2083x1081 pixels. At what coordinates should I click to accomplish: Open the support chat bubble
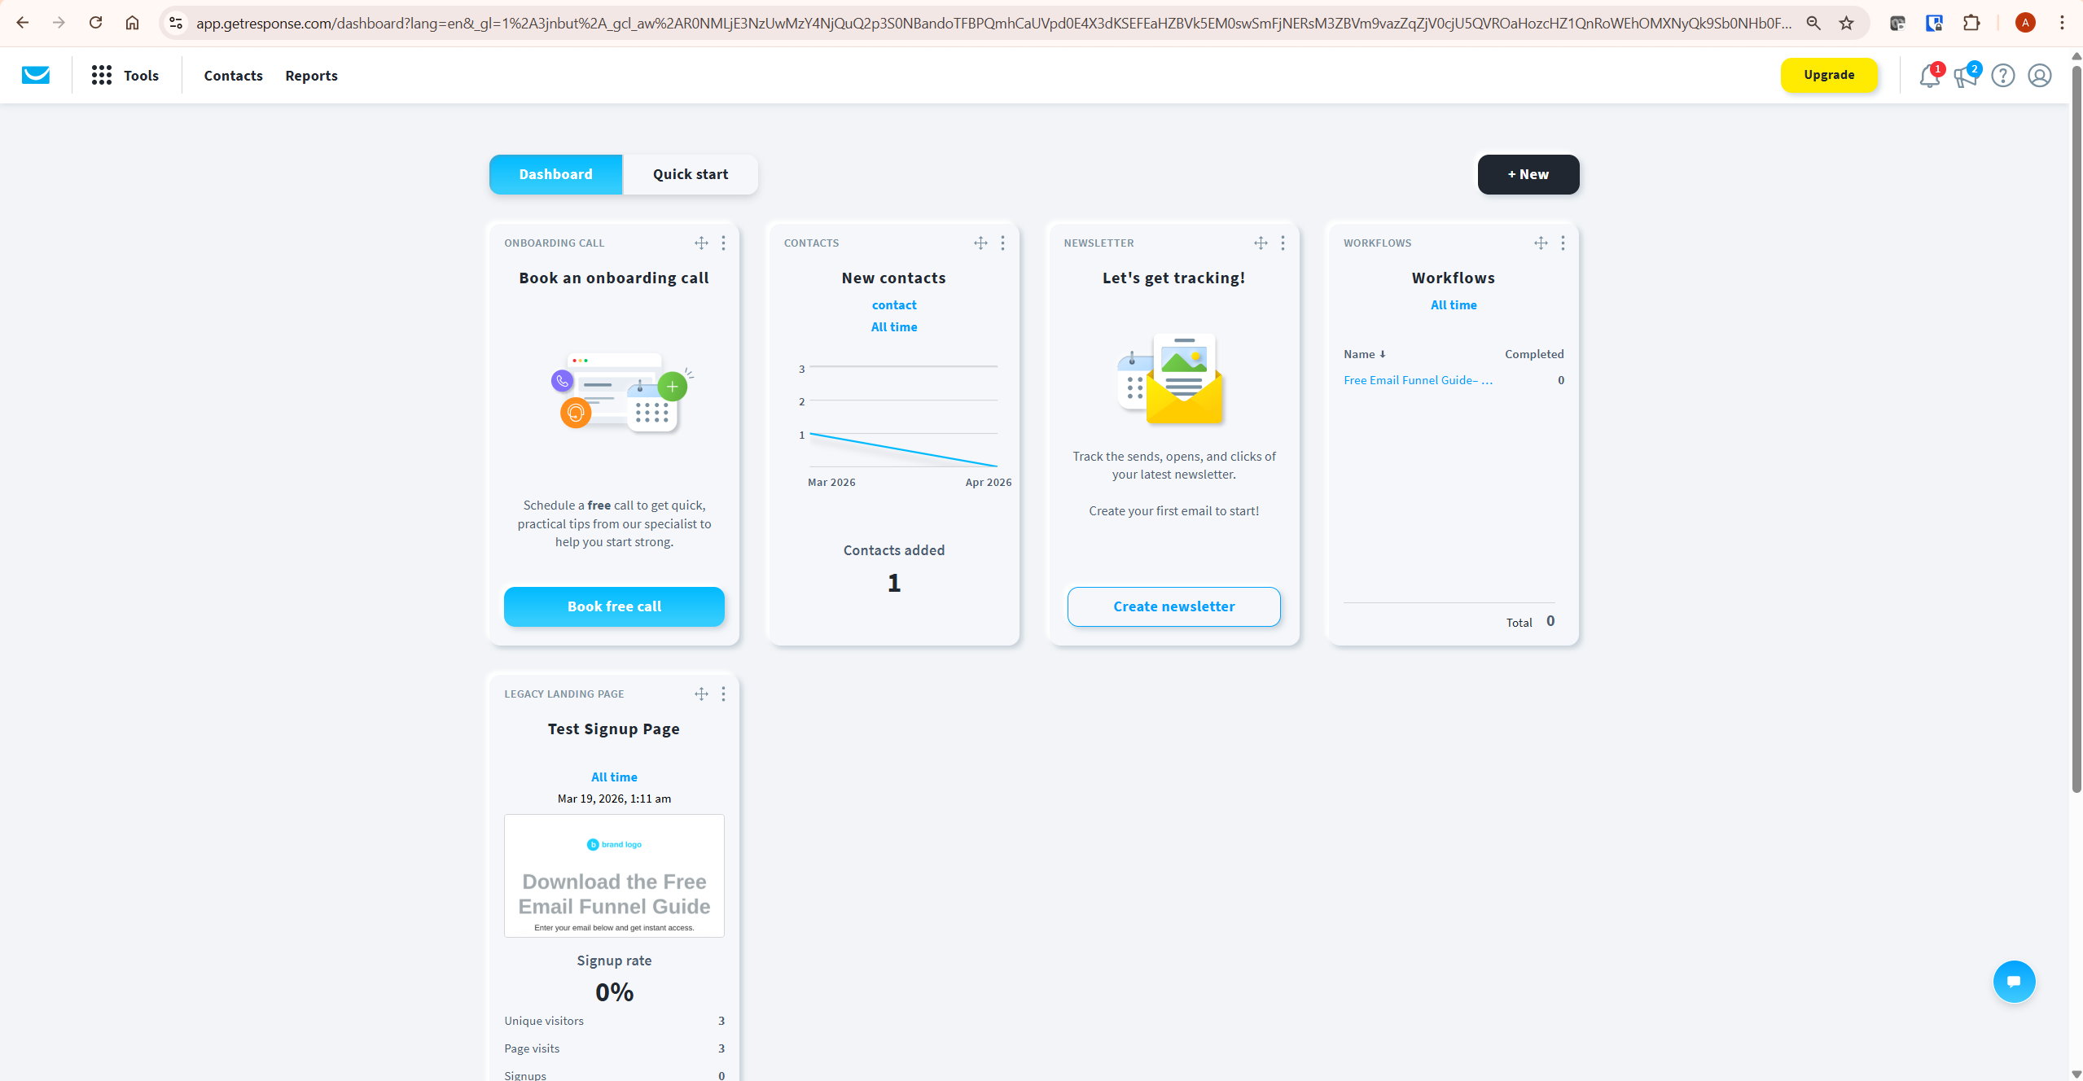pyautogui.click(x=2013, y=981)
